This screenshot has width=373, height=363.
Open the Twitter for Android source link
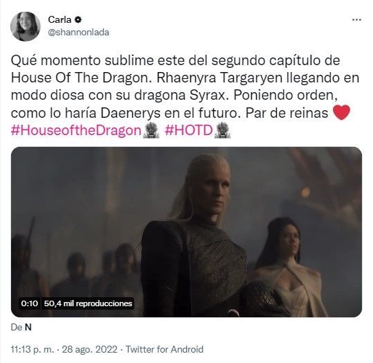click(165, 349)
